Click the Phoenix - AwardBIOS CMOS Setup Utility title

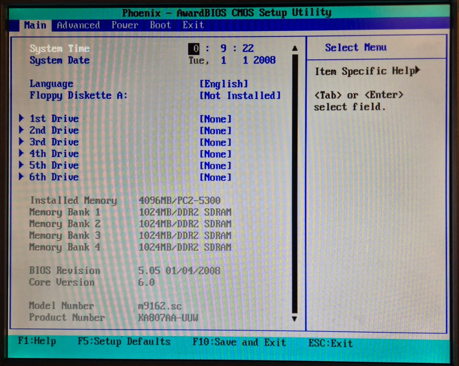tap(227, 13)
